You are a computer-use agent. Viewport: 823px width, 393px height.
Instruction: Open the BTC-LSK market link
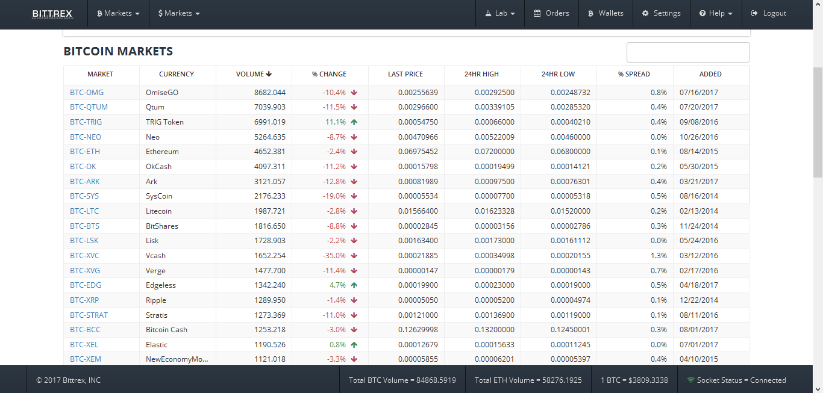pyautogui.click(x=84, y=241)
